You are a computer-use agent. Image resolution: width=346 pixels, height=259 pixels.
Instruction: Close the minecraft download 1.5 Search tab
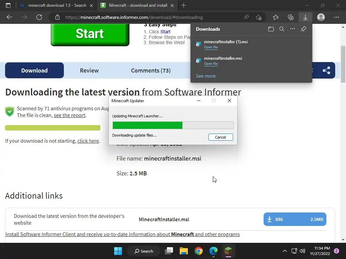point(91,5)
